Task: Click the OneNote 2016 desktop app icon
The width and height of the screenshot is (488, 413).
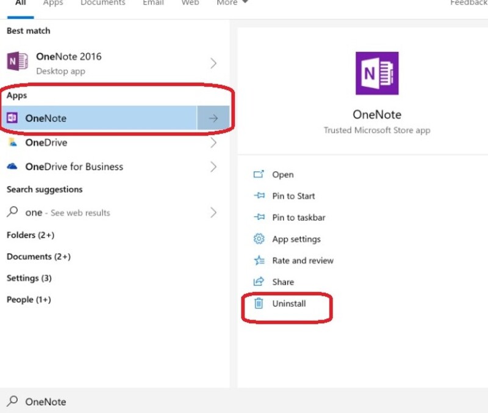Action: (18, 61)
